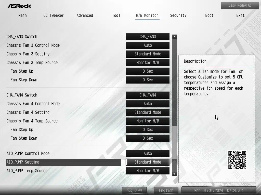This screenshot has height=195, width=261.
Task: Switch to Easy Mode (F6)
Action: (240, 5)
